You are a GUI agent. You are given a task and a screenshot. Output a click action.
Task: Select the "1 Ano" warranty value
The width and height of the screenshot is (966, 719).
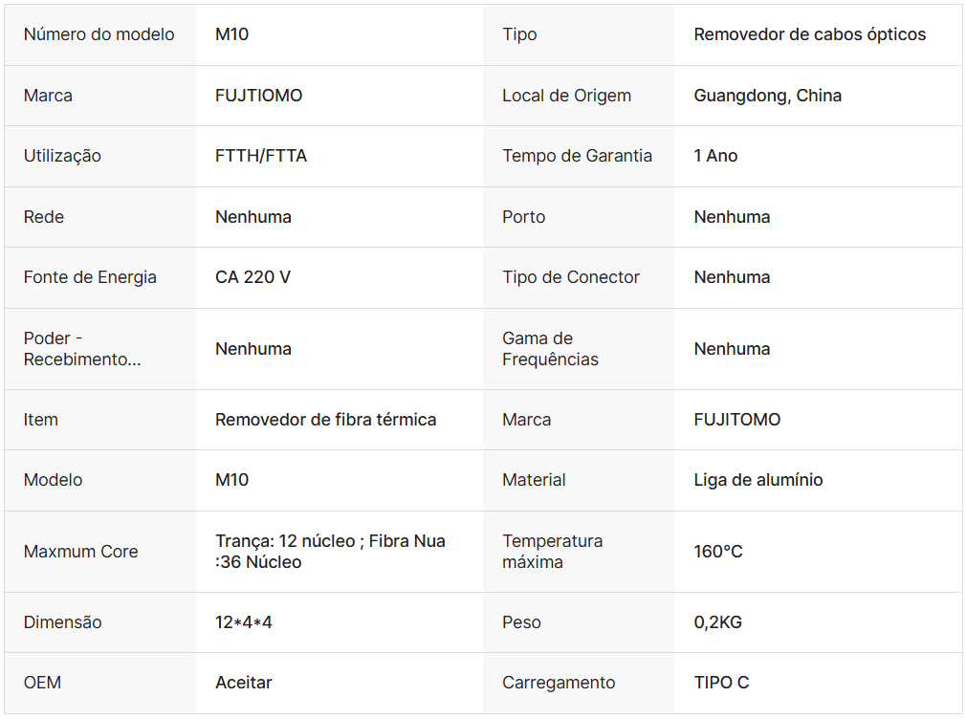pos(715,156)
